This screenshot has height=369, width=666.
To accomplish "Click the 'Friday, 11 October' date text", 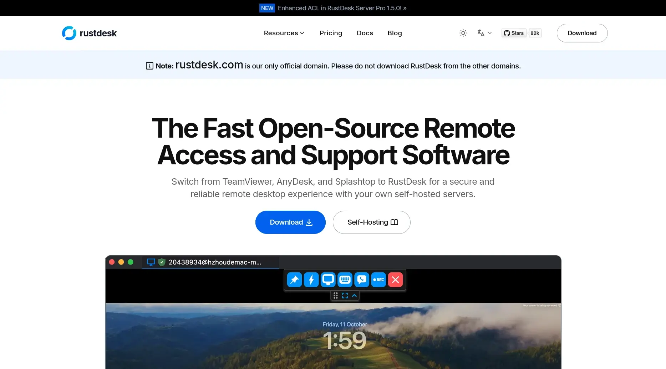I will [345, 324].
